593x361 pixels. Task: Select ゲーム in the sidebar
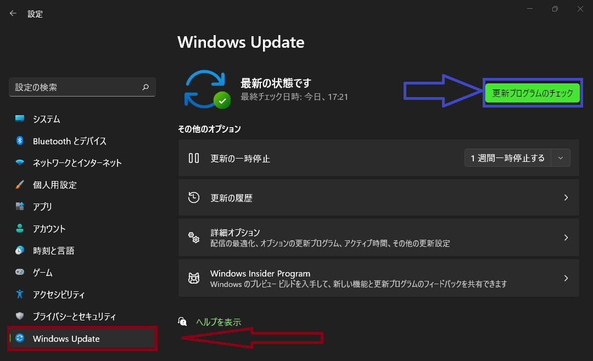[82, 273]
